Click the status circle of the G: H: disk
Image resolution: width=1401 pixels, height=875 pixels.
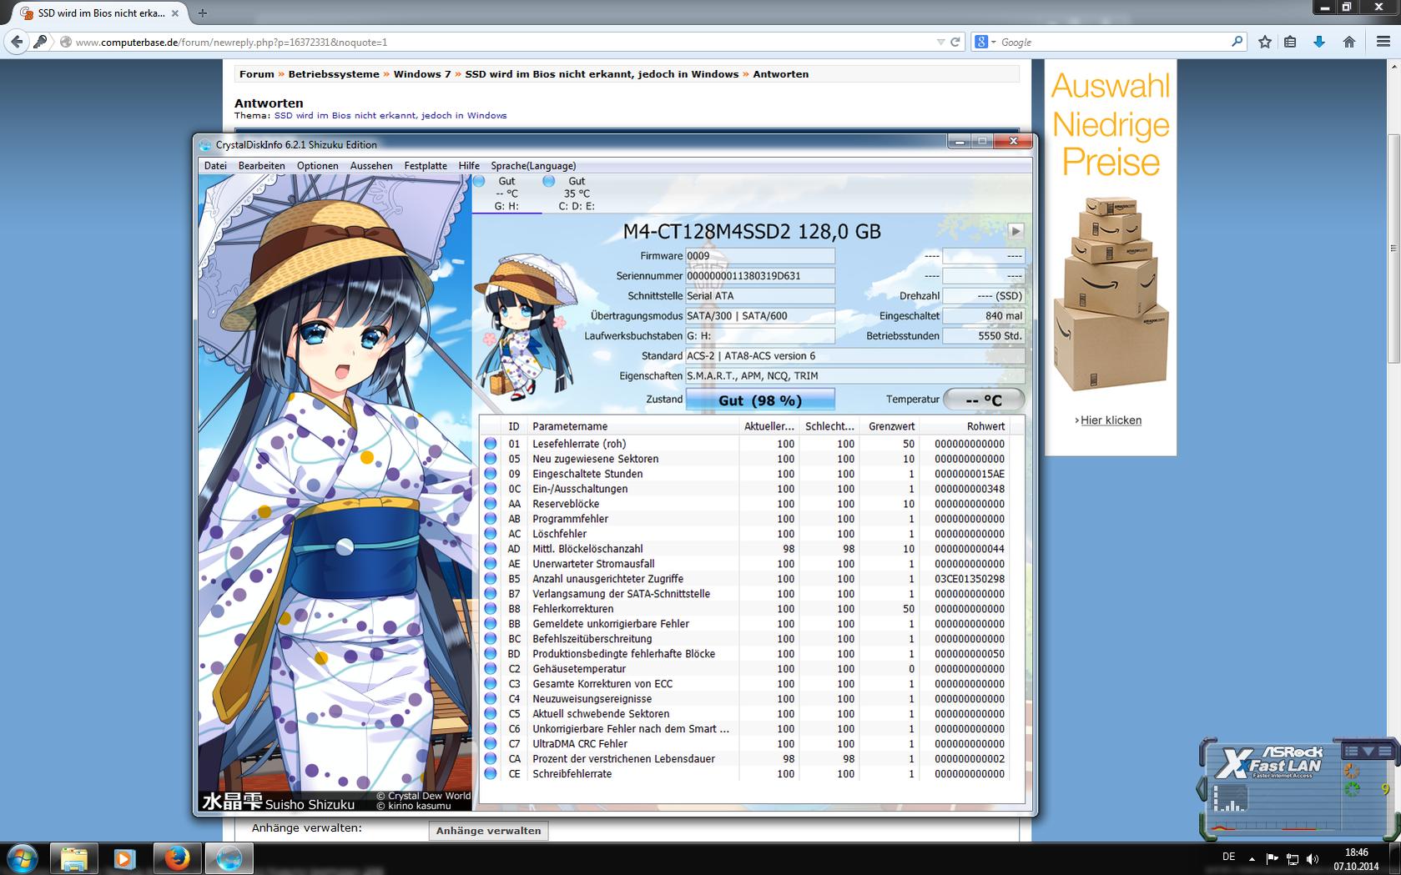(x=479, y=181)
